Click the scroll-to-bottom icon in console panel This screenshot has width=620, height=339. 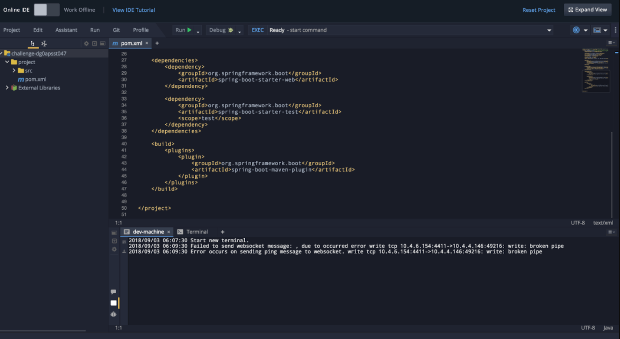[x=124, y=251]
